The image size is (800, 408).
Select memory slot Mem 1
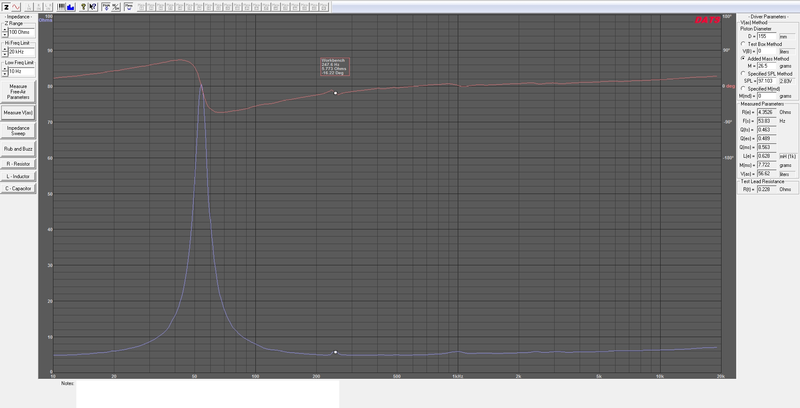[x=141, y=7]
